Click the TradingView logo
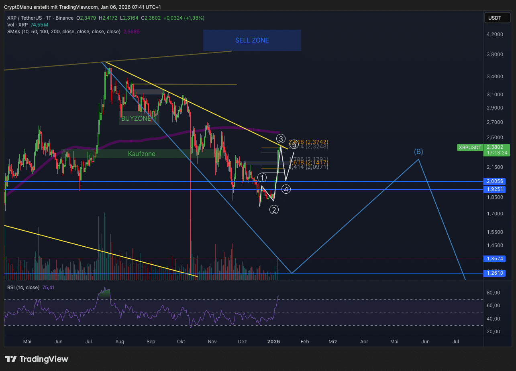This screenshot has width=516, height=371. [x=37, y=359]
